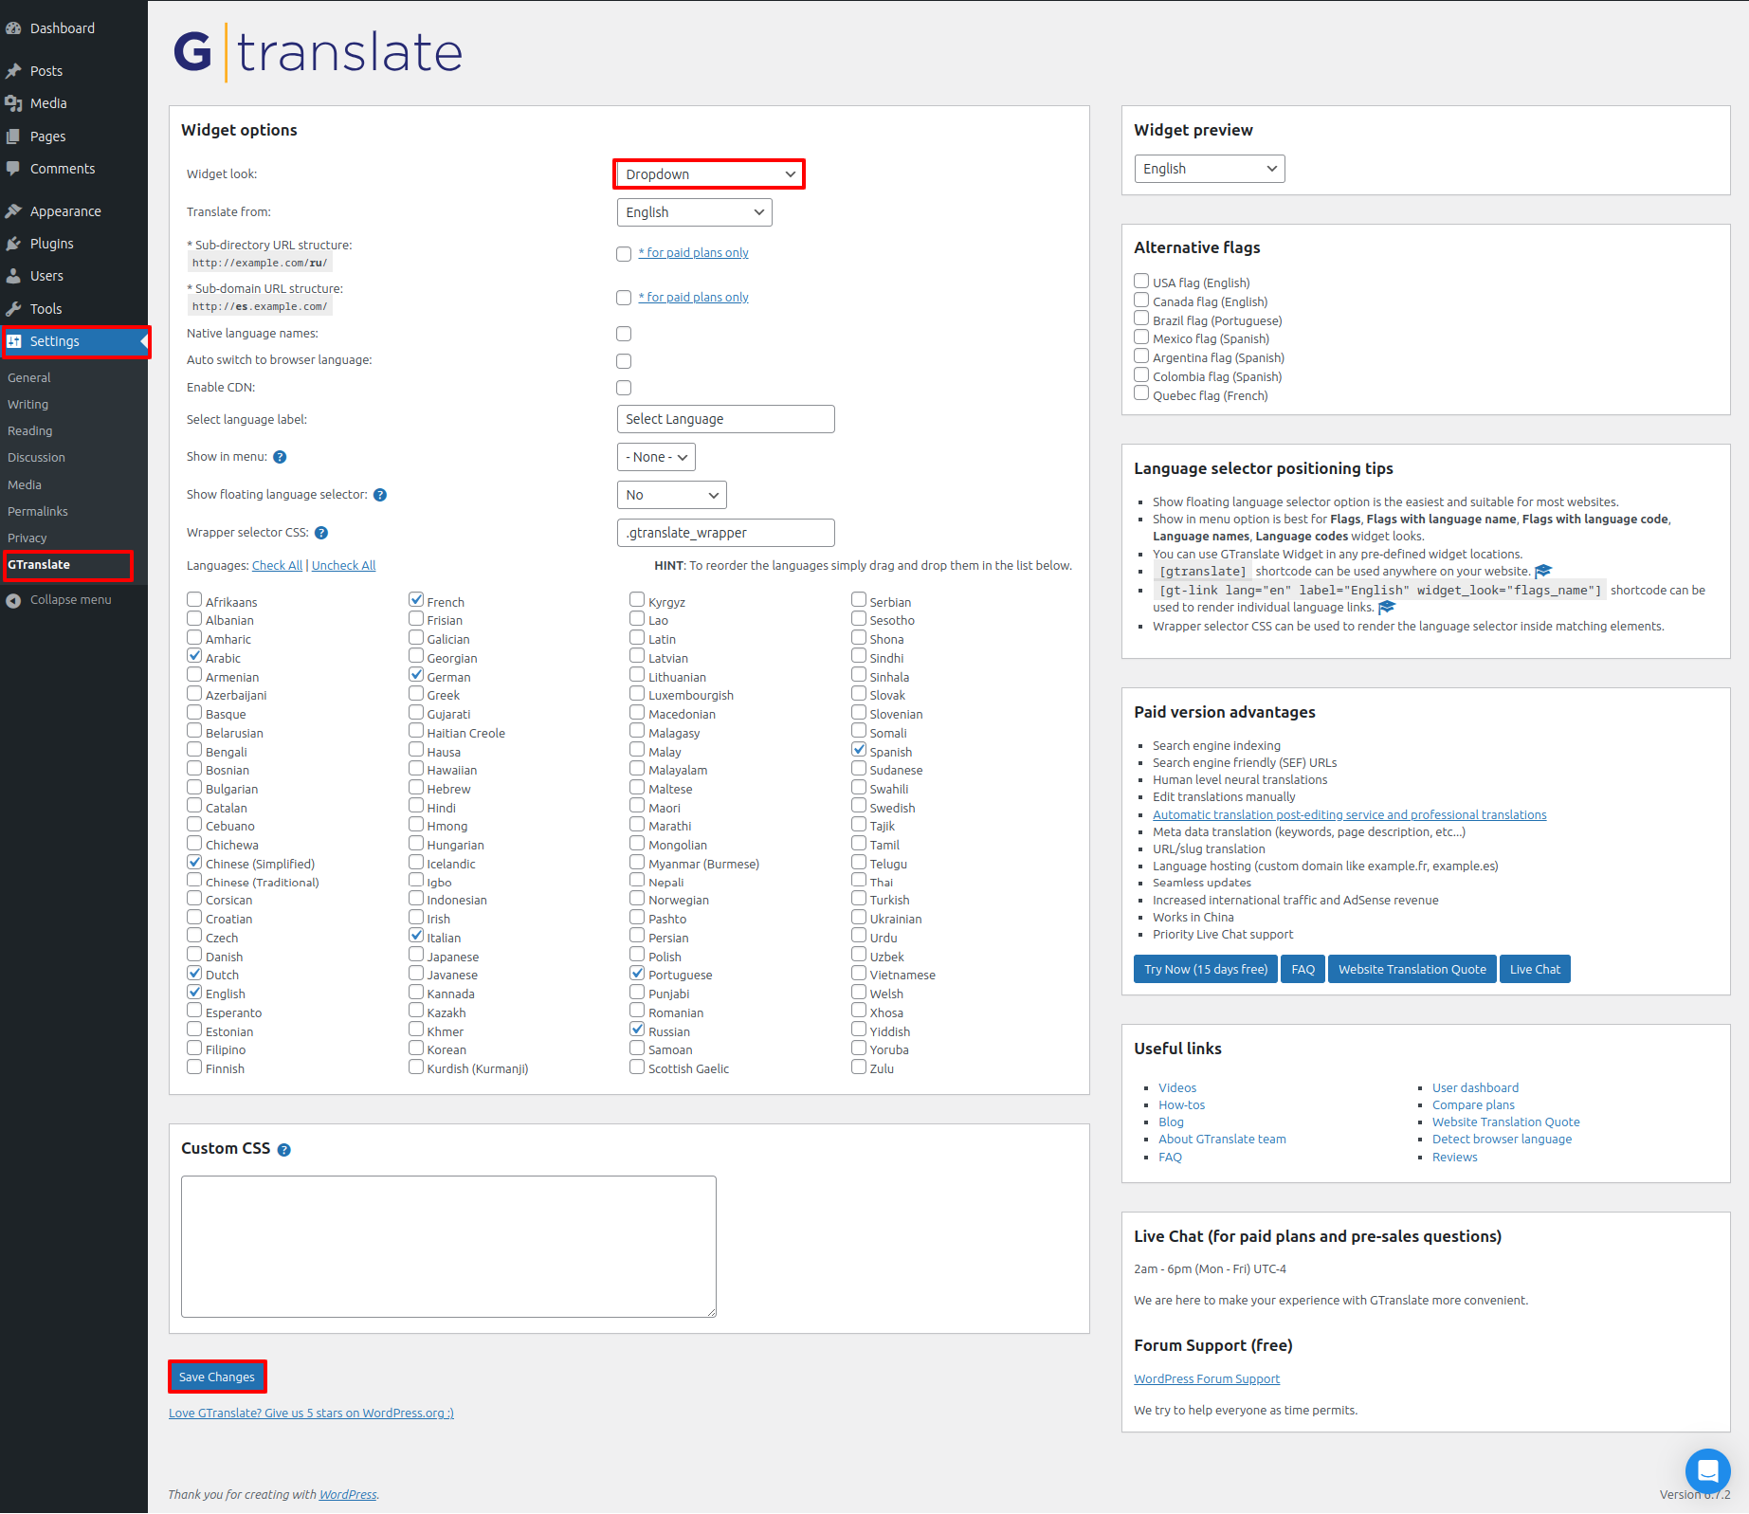Viewport: 1749px width, 1514px height.
Task: Click into the Select language label field
Action: (x=725, y=419)
